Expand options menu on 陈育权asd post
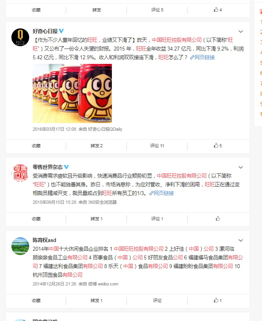262x321 pixels. (x=241, y=240)
